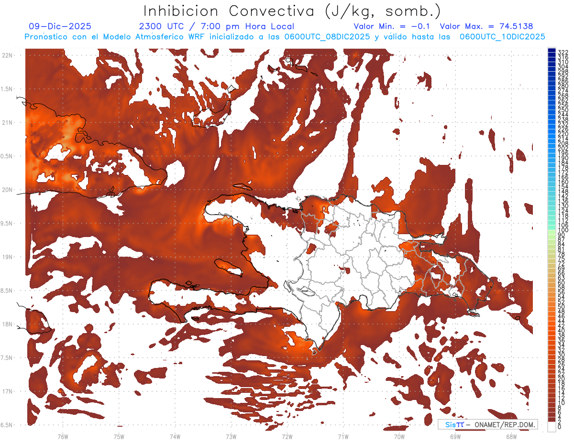Click the "100" colorbar value
This screenshot has width=574, height=443.
(563, 230)
